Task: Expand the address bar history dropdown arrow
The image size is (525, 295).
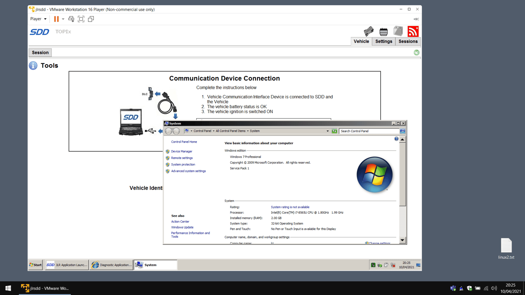Action: (x=327, y=131)
